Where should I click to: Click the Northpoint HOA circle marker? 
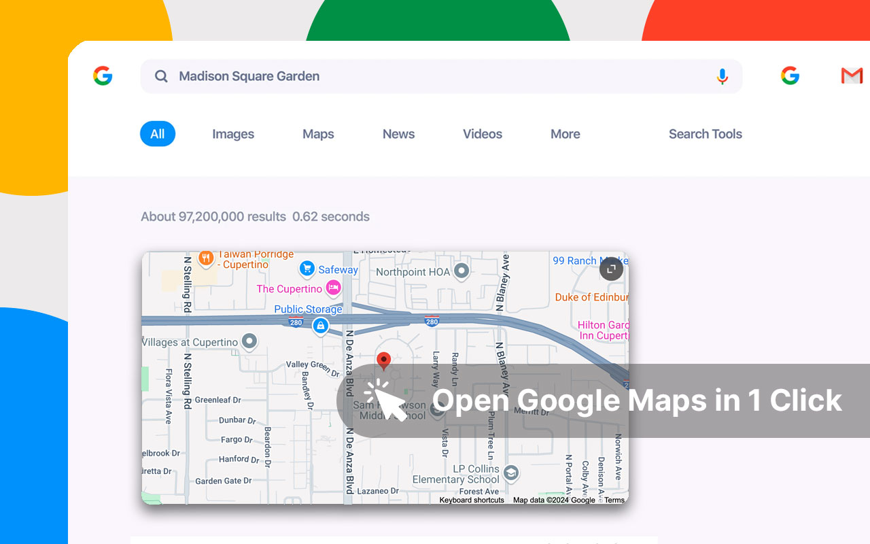click(x=460, y=271)
